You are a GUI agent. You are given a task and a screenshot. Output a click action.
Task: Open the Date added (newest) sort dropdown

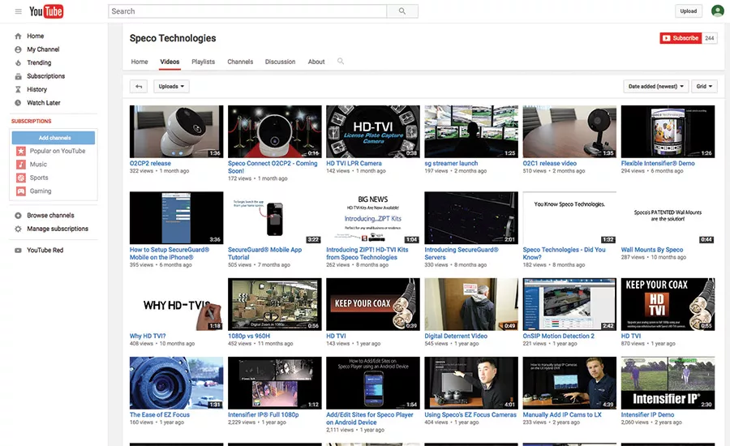tap(655, 86)
